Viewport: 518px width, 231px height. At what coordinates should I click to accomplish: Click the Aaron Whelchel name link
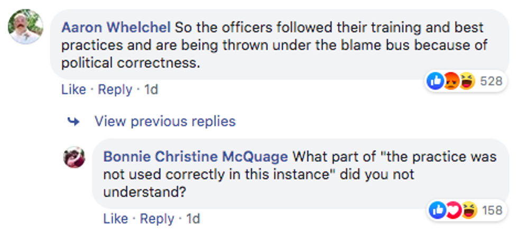116,26
